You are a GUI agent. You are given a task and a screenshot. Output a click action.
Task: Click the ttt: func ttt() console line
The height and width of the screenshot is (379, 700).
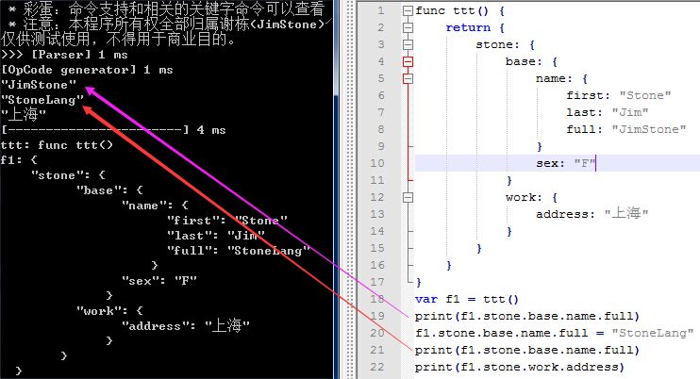coord(57,145)
